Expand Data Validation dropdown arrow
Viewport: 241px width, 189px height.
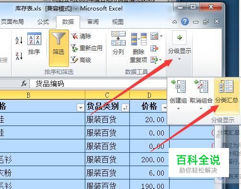point(161,36)
